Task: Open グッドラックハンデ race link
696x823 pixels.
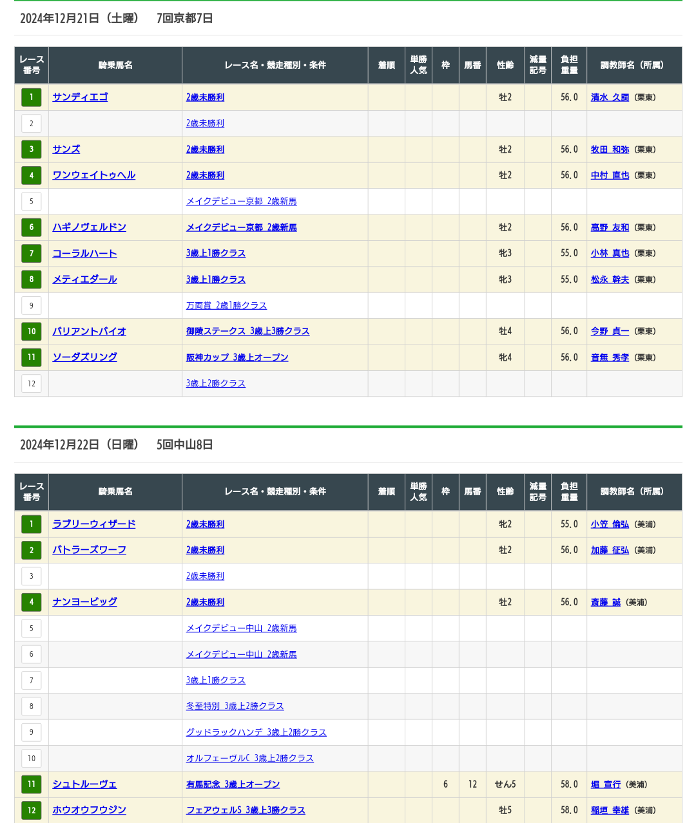Action: point(256,732)
